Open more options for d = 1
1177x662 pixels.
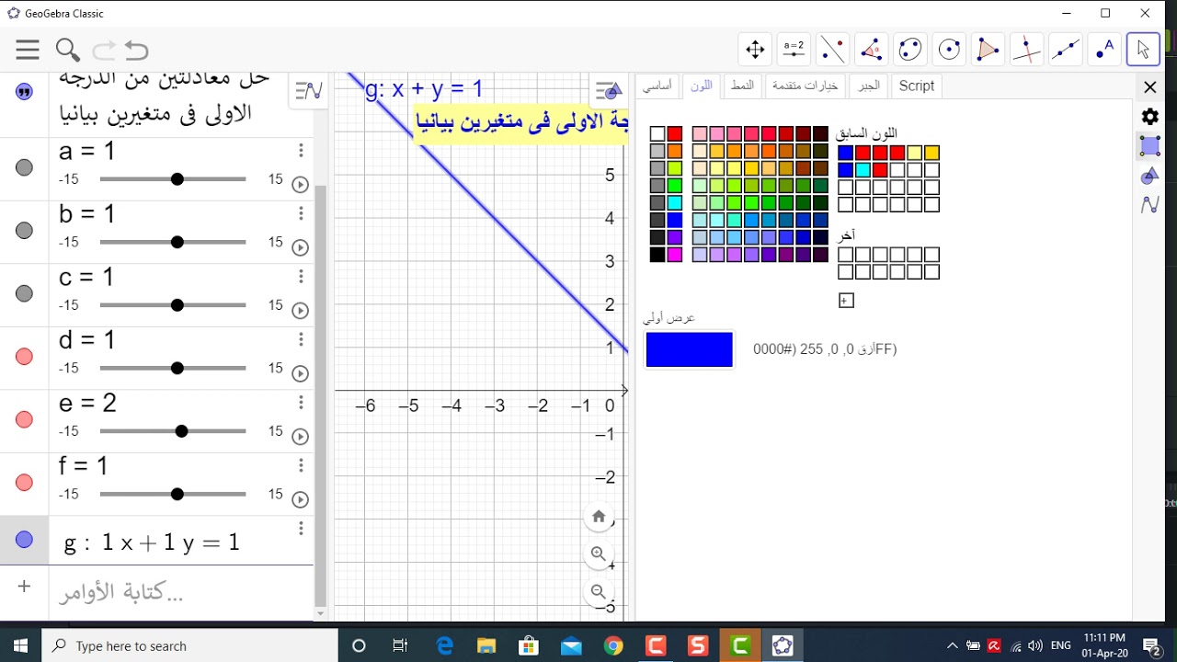pos(301,339)
